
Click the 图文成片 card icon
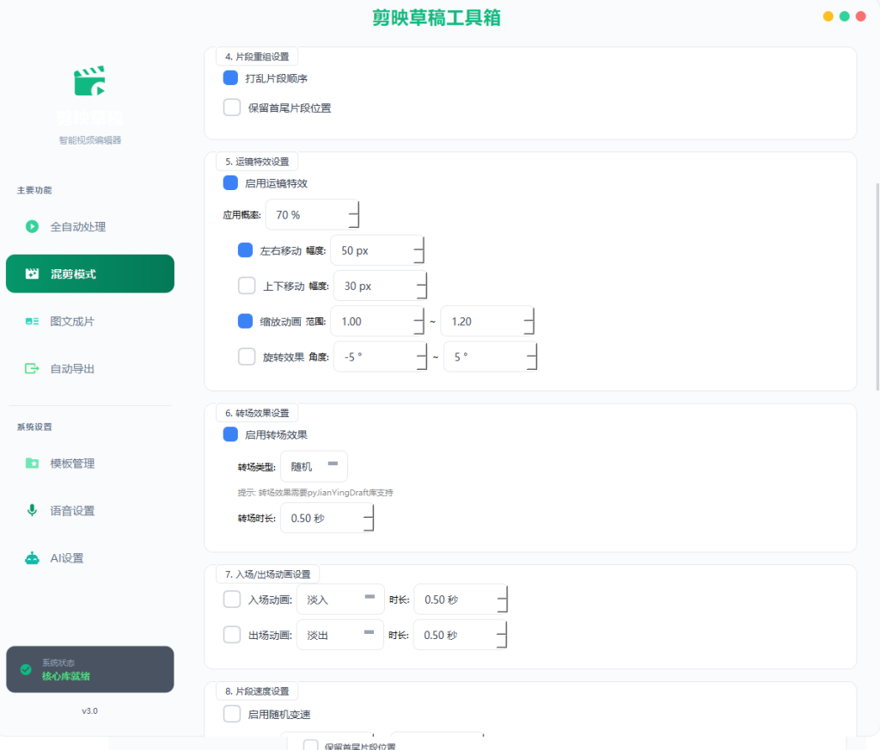(x=32, y=322)
